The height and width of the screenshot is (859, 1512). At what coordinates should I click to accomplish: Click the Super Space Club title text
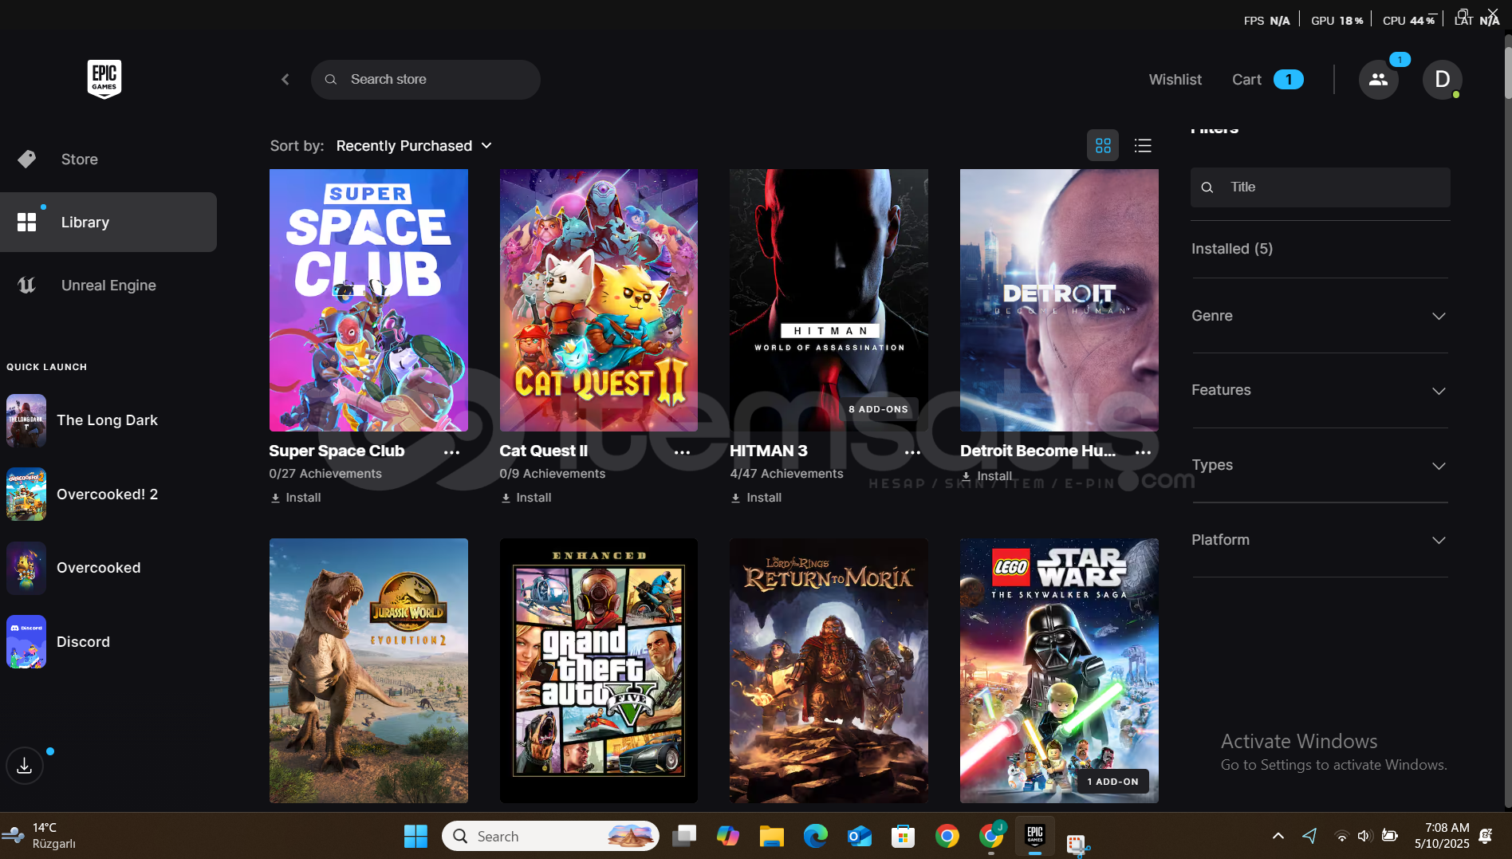337,451
